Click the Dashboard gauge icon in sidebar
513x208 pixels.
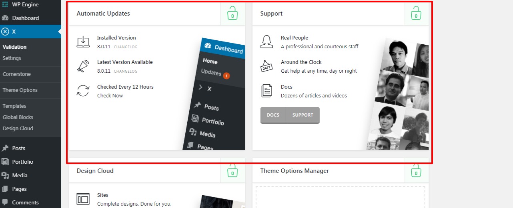pyautogui.click(x=5, y=18)
